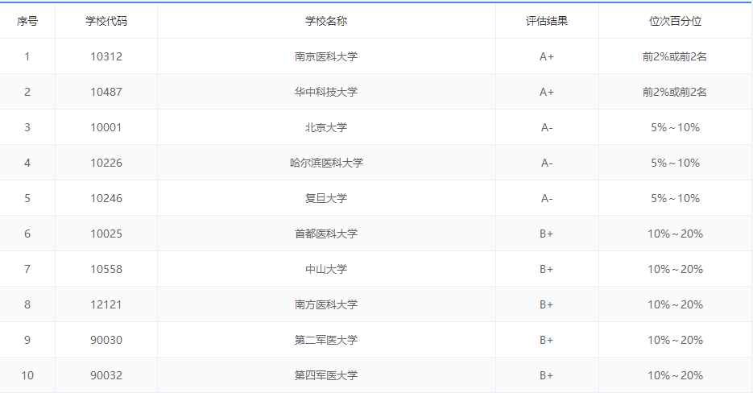This screenshot has width=753, height=393.
Task: Select 中山大学 school name
Action: tap(326, 269)
